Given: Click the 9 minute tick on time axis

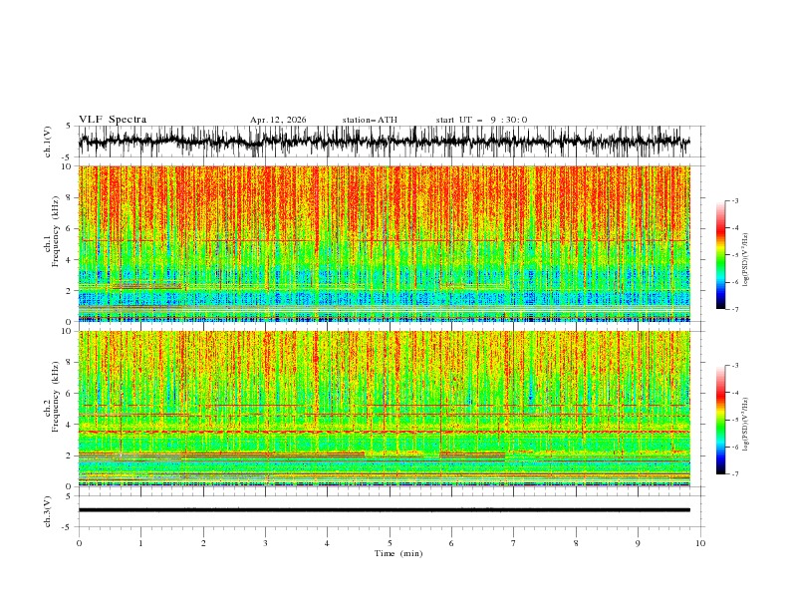Looking at the screenshot, I should 638,543.
